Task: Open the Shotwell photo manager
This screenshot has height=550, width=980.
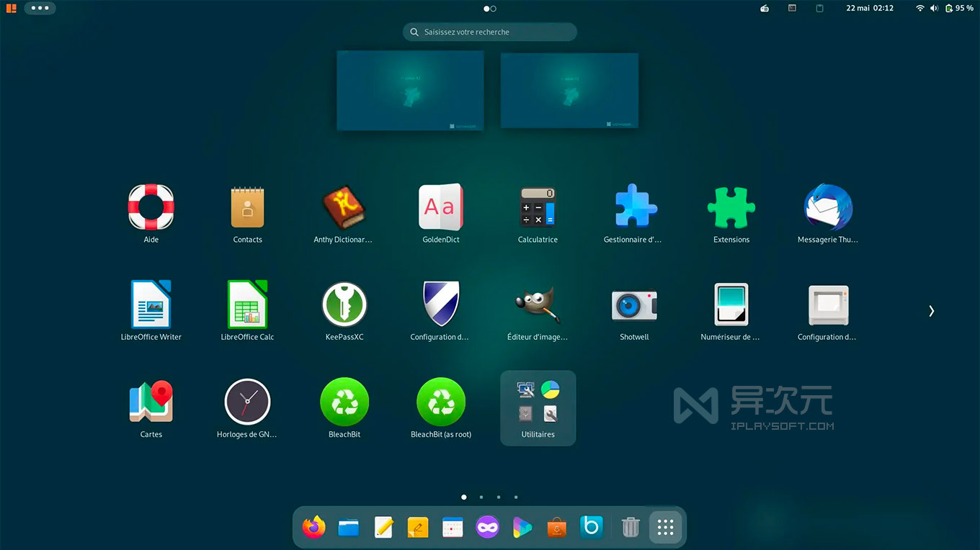Action: point(634,304)
